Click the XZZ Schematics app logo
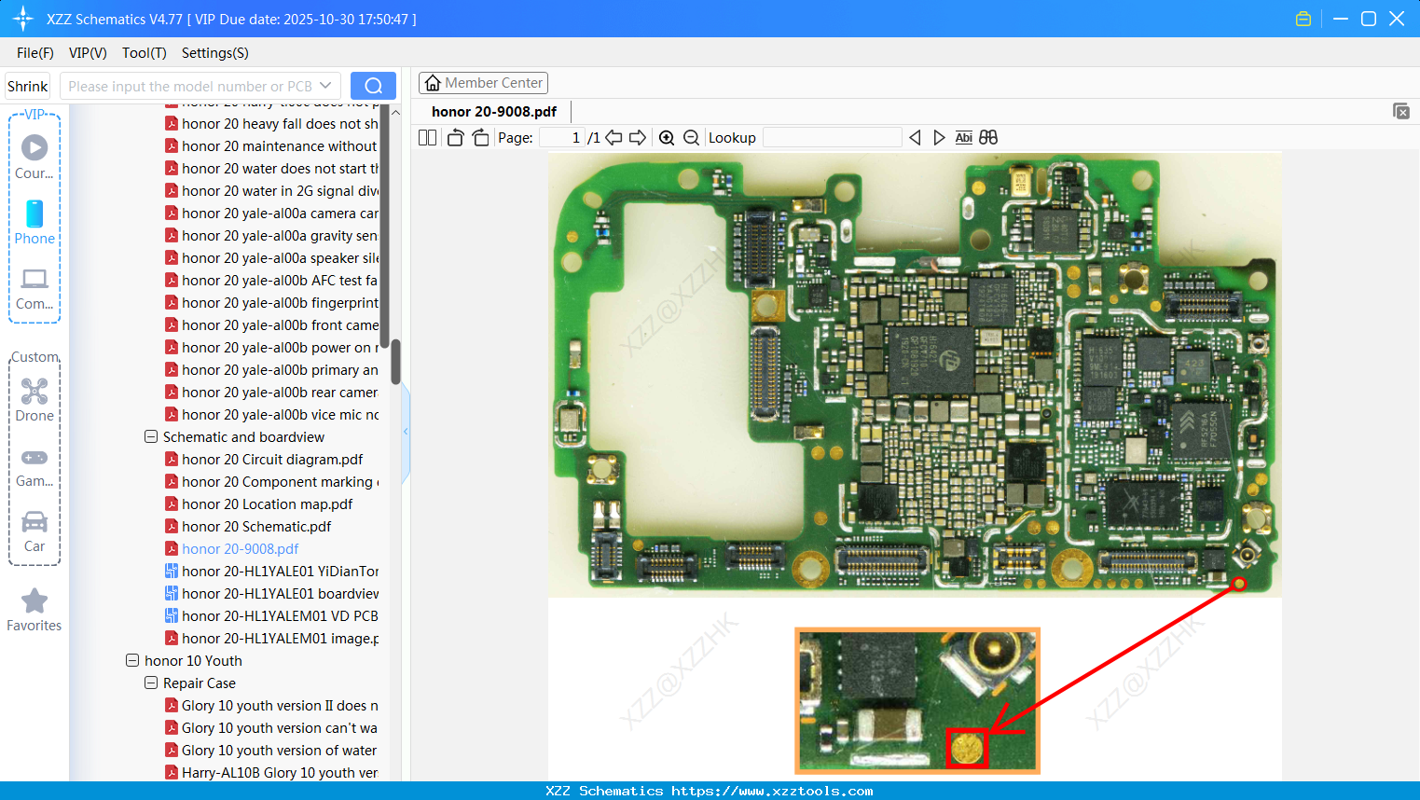The width and height of the screenshot is (1420, 800). pos(22,19)
